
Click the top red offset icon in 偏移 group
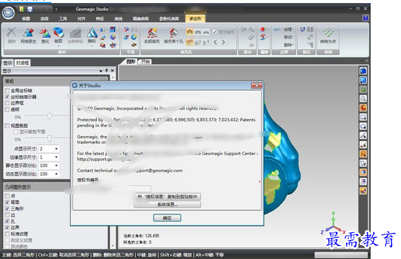263,30
